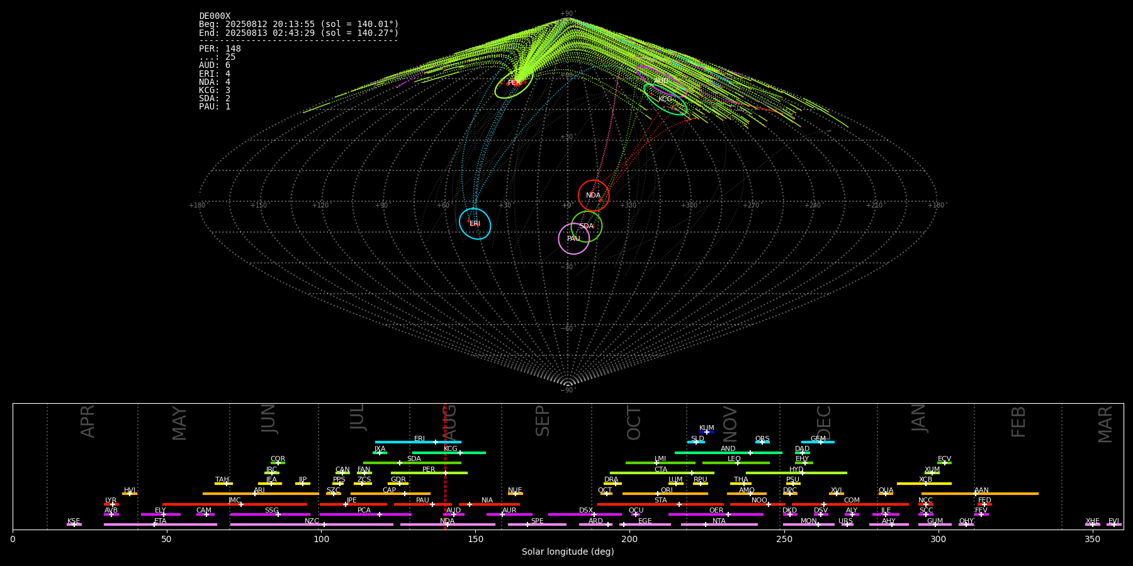Click the COM shower bar in the timeline
This screenshot has height=566, width=1133.
tap(850, 504)
